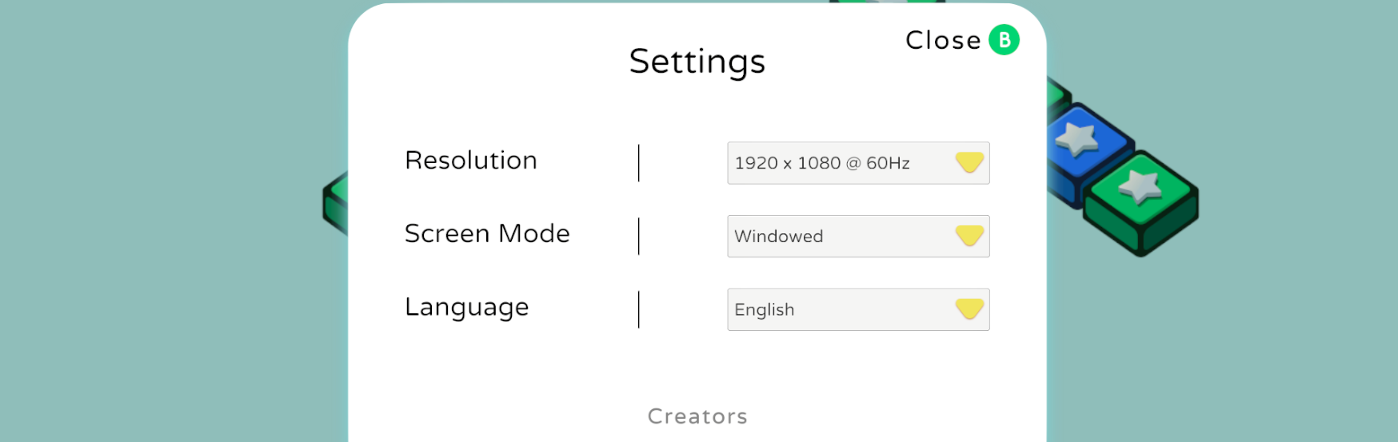Select the Resolution label
The image size is (1398, 442).
point(471,161)
